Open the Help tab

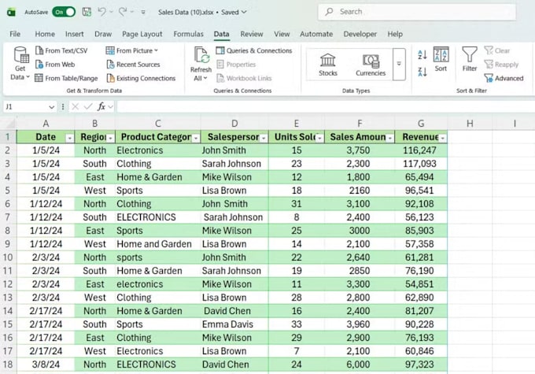click(x=395, y=34)
